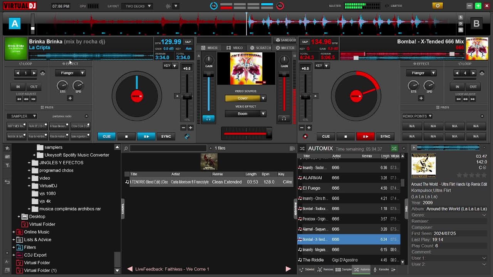This screenshot has width=493, height=277.
Task: Open video effect Boom dropdown
Action: pyautogui.click(x=245, y=113)
